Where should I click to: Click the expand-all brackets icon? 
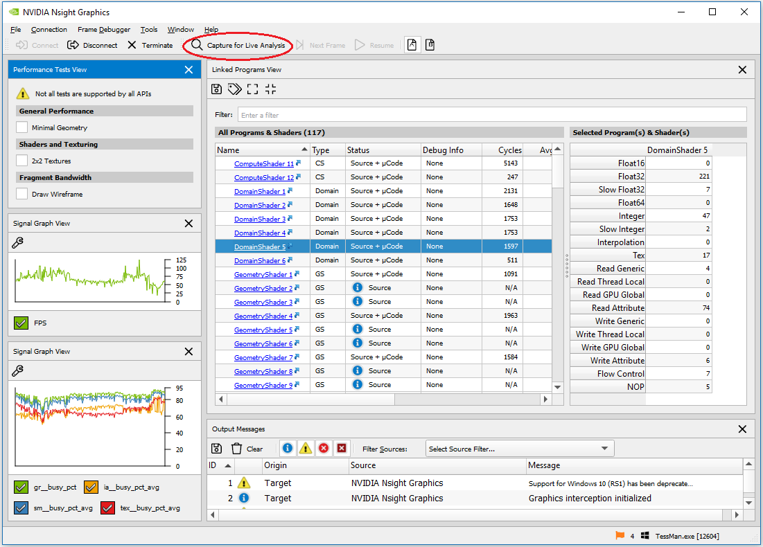tap(252, 89)
